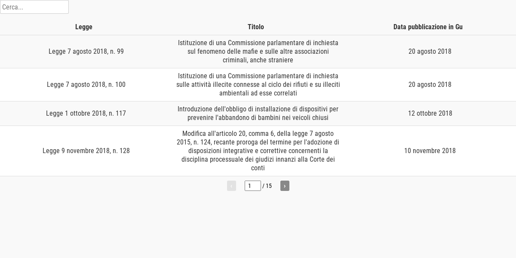Select Legge 1 ottobre 2018, n. 117
Image resolution: width=516 pixels, height=258 pixels.
pos(86,114)
